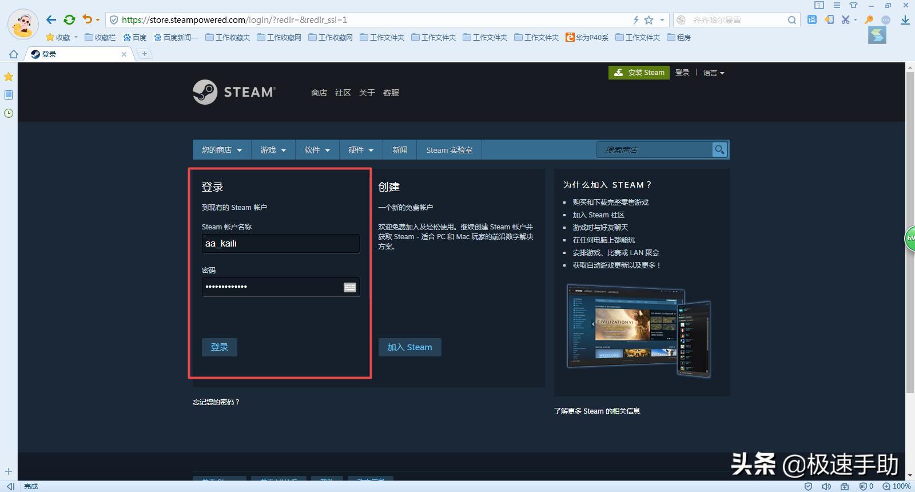915x492 pixels.
Task: Click the send to phone icon
Action: pos(829,19)
